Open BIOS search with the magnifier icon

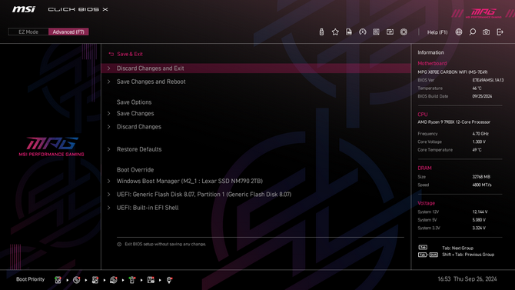click(x=472, y=32)
